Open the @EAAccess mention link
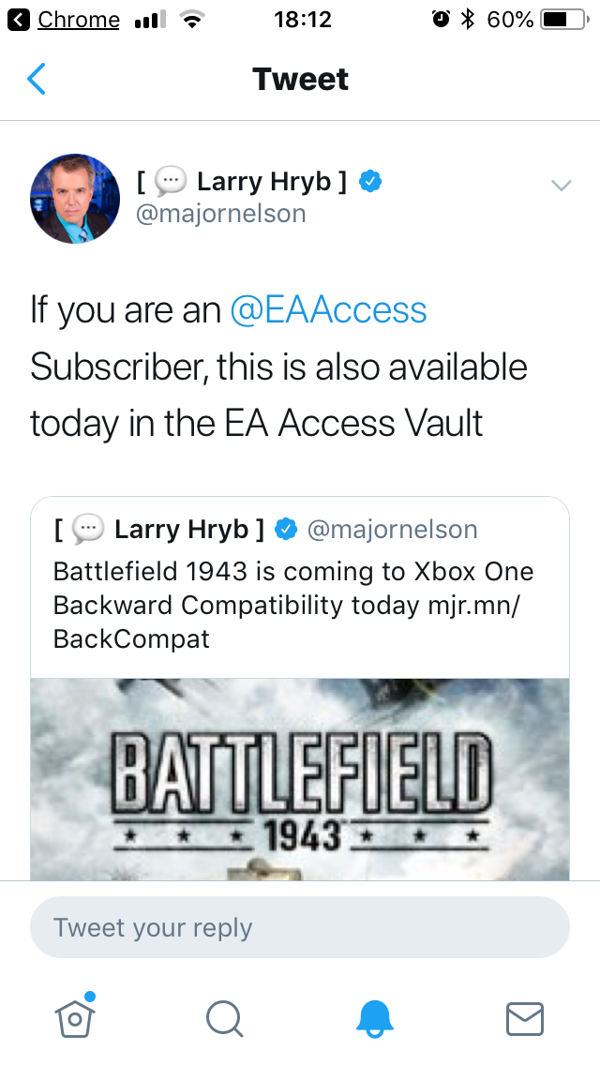Image resolution: width=600 pixels, height=1065 pixels. 328,310
